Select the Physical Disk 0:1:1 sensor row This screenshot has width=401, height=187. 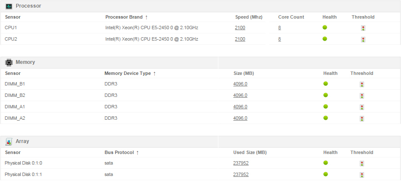(23, 175)
